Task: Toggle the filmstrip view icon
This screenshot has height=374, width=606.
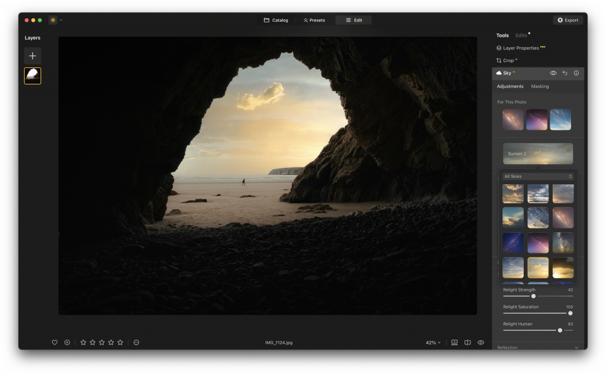Action: (454, 342)
